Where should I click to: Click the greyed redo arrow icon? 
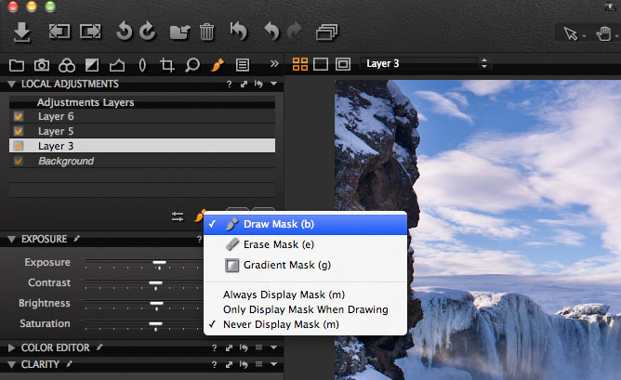tap(295, 32)
